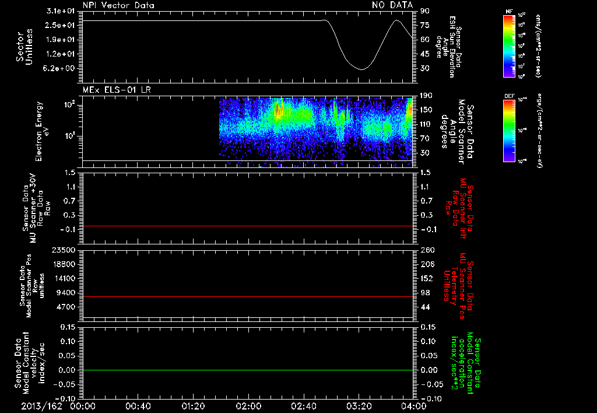Image resolution: width=597 pixels, height=413 pixels.
Task: Click the 110 scanner angle tick
Action: 427,124
